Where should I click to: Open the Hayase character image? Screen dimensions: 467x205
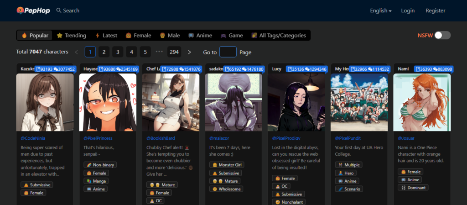[x=108, y=102]
